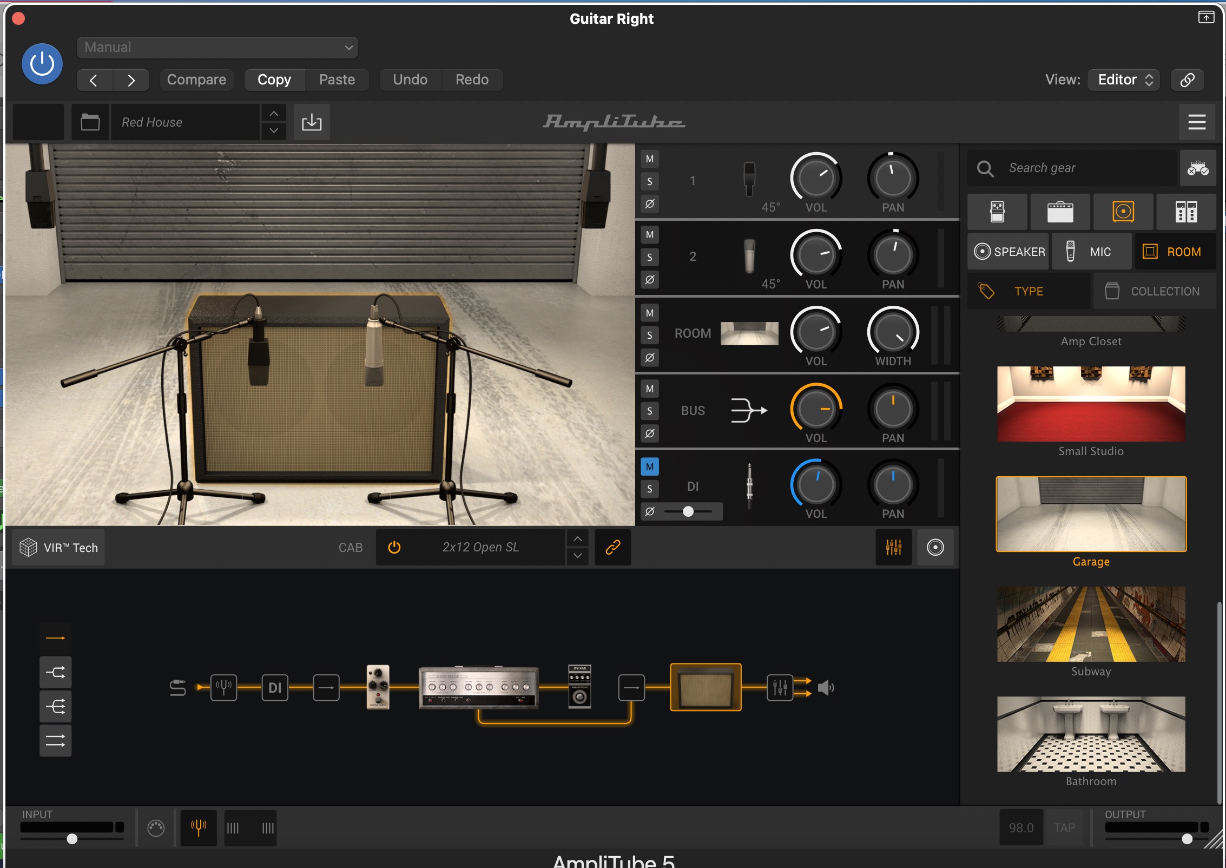Click the VIR Tech button

58,548
